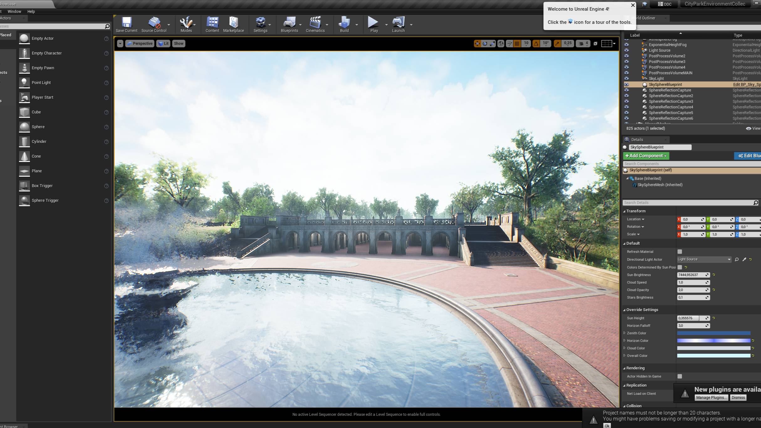Collapse the Override Settings section
Image resolution: width=761 pixels, height=428 pixels.
(x=624, y=310)
